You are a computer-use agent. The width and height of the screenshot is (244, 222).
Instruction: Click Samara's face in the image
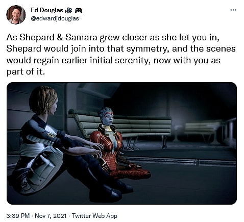point(109,117)
